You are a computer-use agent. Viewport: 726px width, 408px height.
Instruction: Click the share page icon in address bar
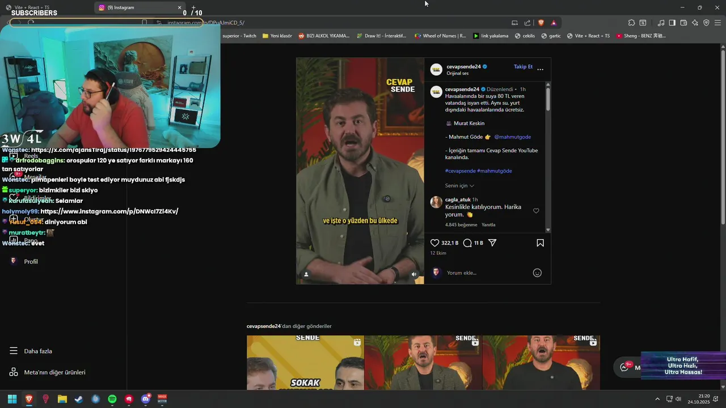click(527, 23)
